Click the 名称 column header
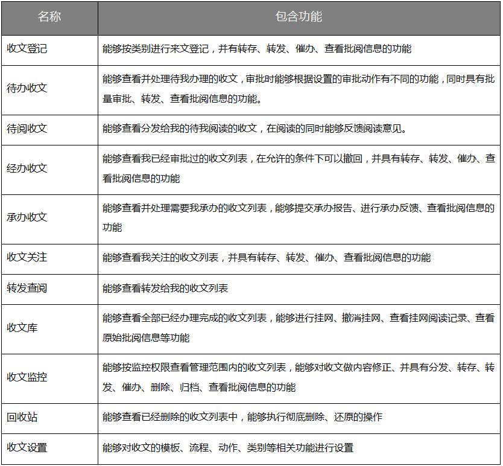 click(x=48, y=16)
